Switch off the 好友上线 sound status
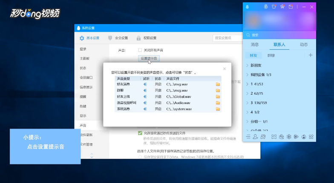 pos(158,97)
